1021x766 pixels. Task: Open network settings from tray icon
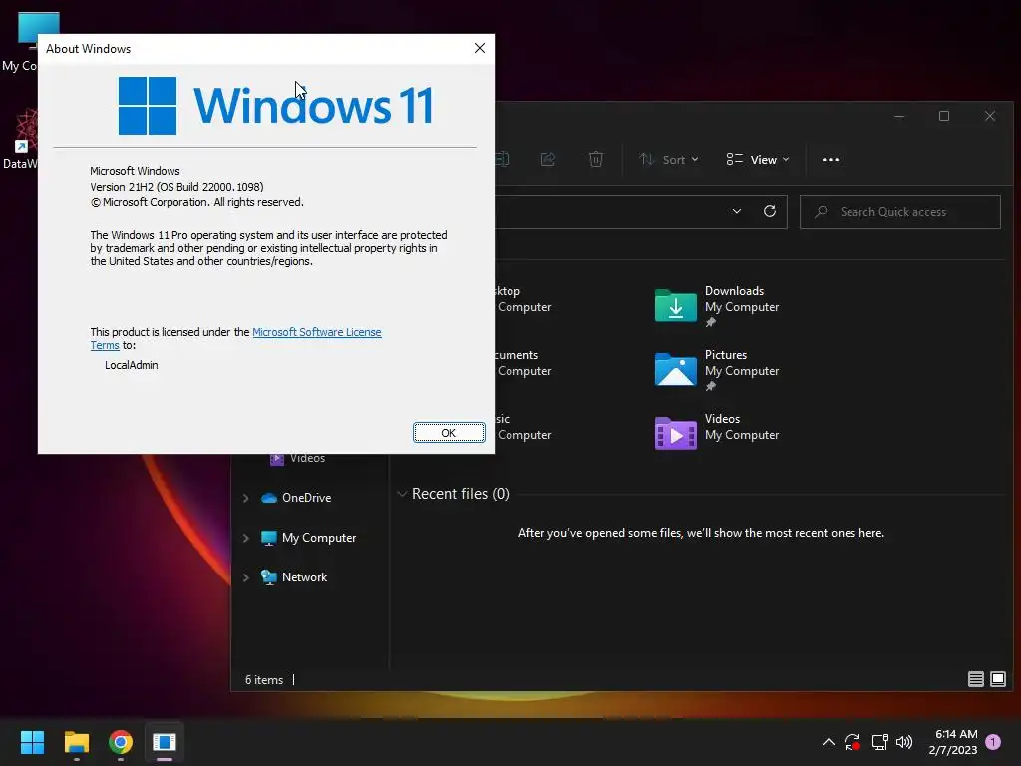coord(879,742)
